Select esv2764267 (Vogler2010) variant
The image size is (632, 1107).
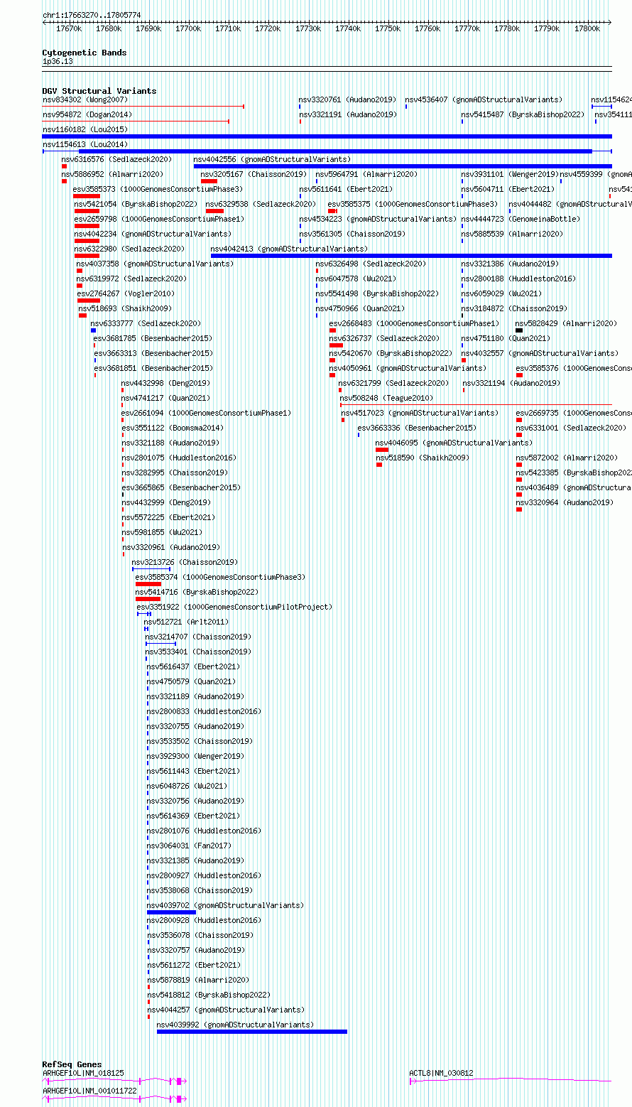(x=126, y=293)
